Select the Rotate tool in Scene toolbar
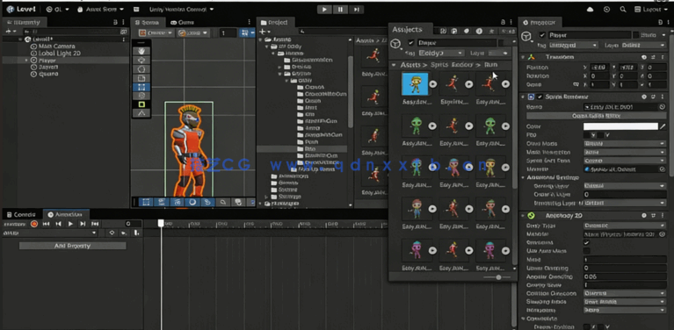This screenshot has width=674, height=330. click(141, 69)
